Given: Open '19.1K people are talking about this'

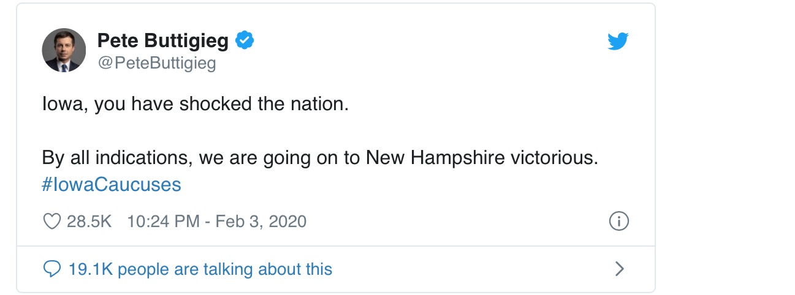Looking at the screenshot, I should point(224,269).
